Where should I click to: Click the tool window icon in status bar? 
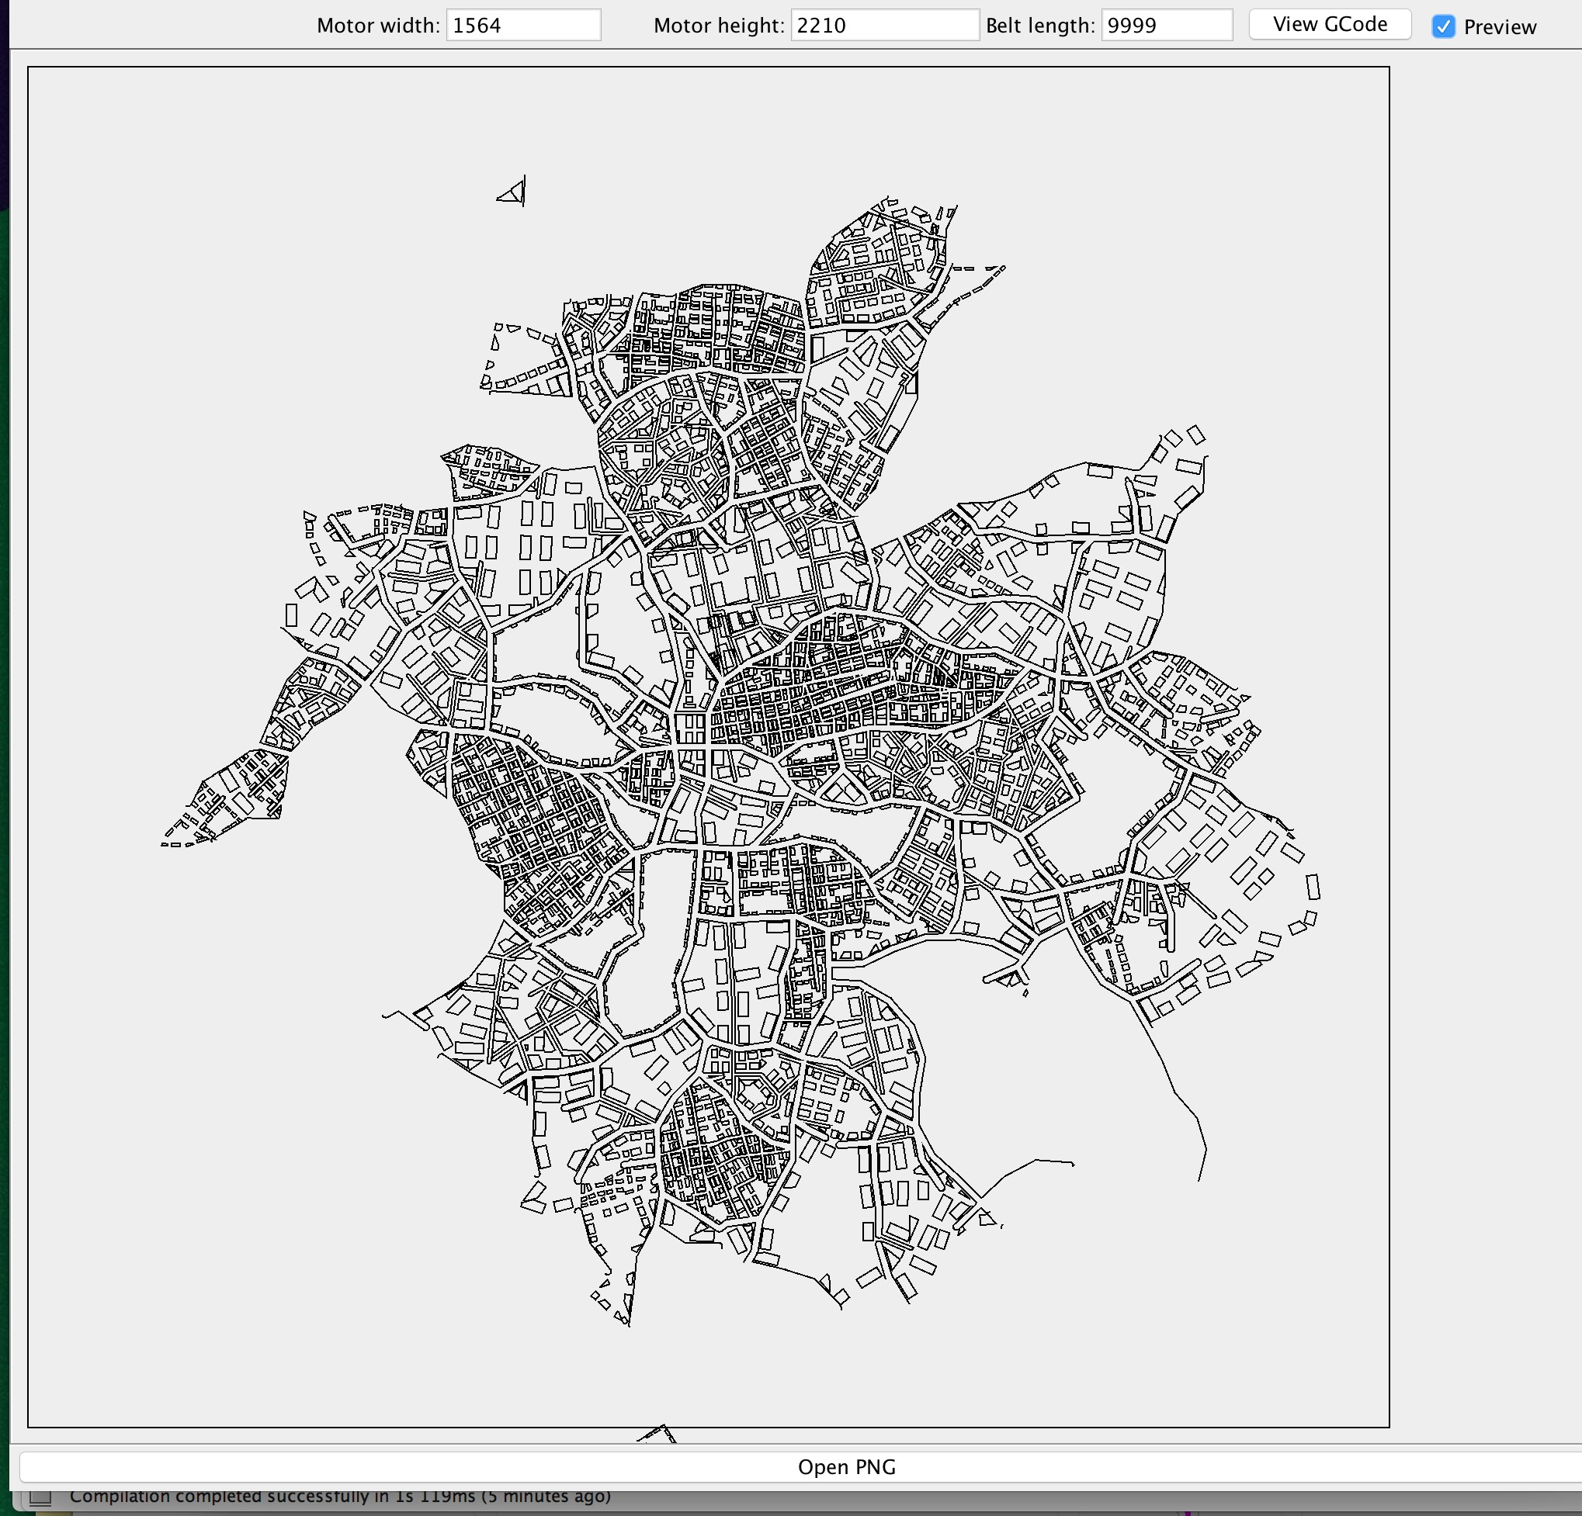(40, 1497)
